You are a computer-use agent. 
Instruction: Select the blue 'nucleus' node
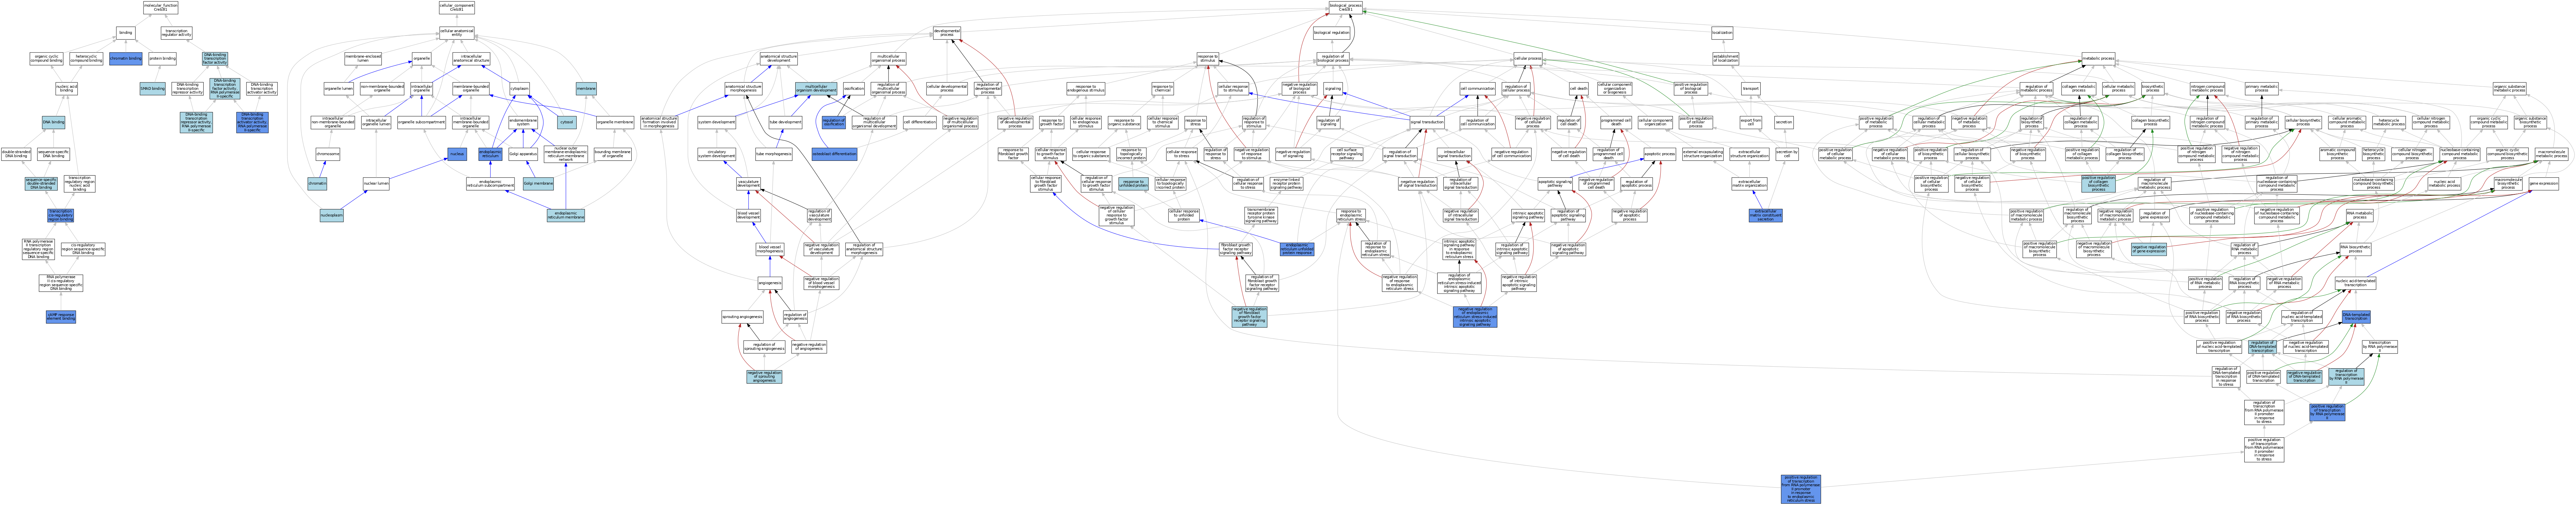[x=457, y=154]
